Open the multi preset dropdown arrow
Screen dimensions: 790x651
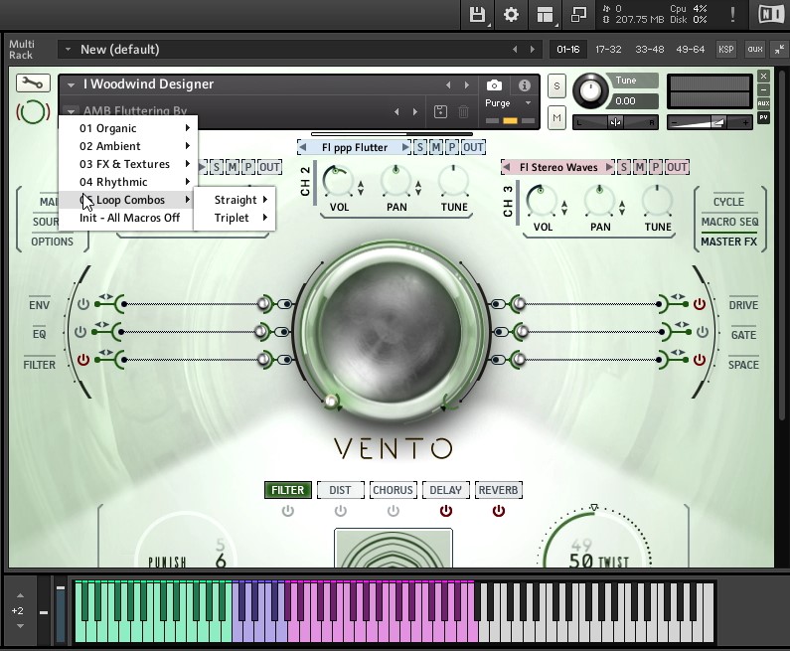click(68, 50)
